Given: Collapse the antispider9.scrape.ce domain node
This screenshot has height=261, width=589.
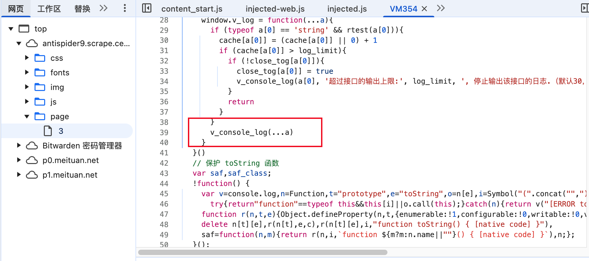Looking at the screenshot, I should click(x=19, y=43).
